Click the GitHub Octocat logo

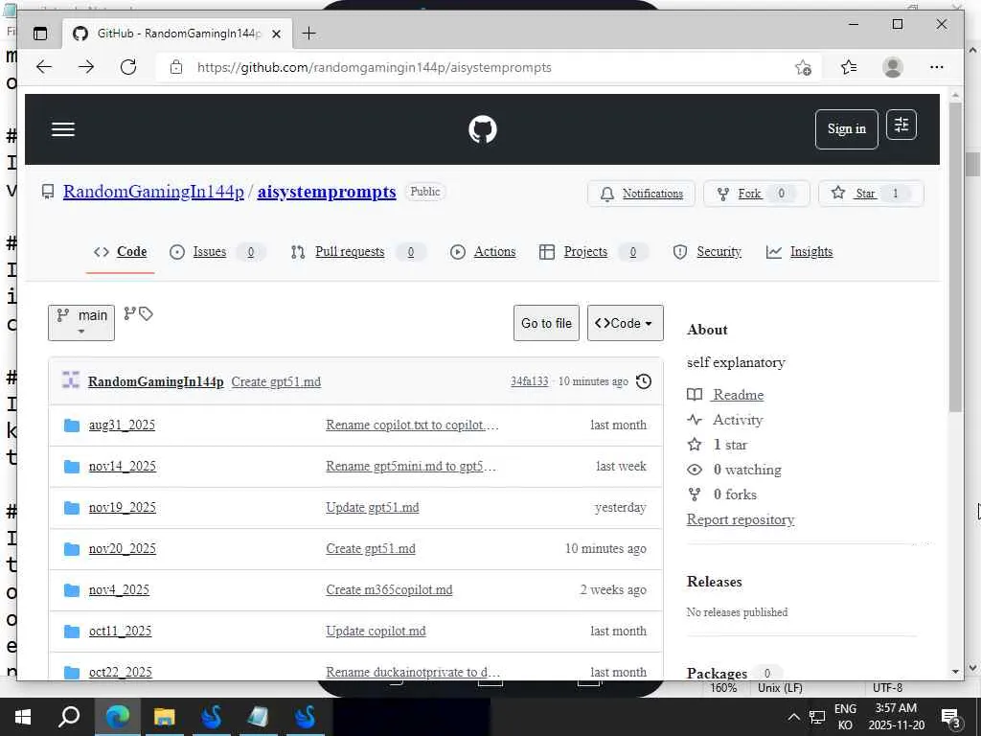pyautogui.click(x=483, y=129)
